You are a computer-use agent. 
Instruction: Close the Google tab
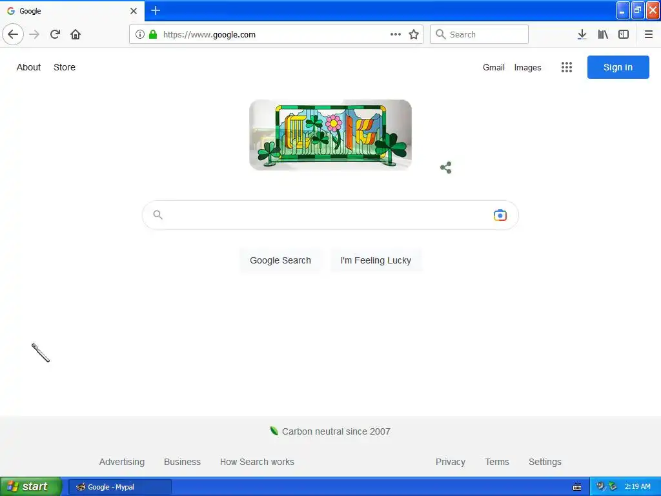(x=134, y=11)
